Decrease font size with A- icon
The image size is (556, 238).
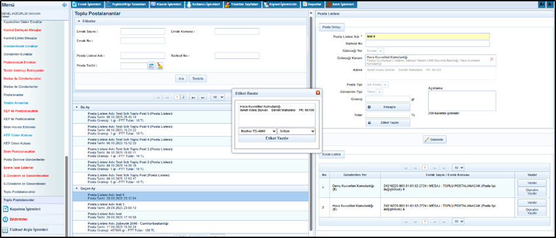coord(550,4)
